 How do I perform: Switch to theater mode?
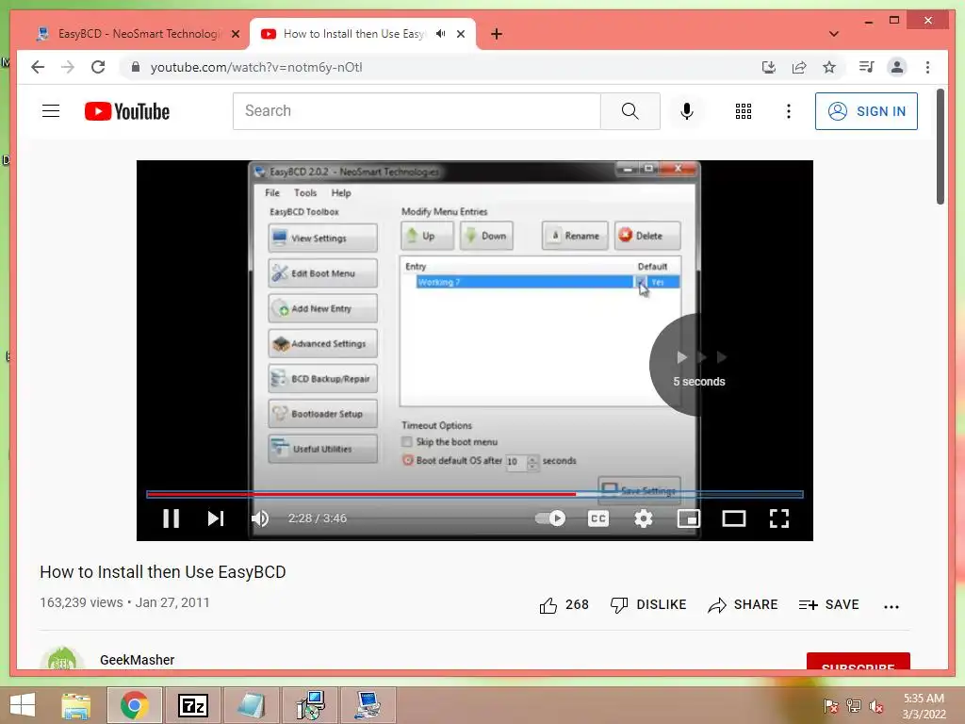733,518
